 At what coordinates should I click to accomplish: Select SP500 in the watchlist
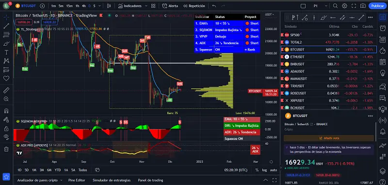pos(329,35)
